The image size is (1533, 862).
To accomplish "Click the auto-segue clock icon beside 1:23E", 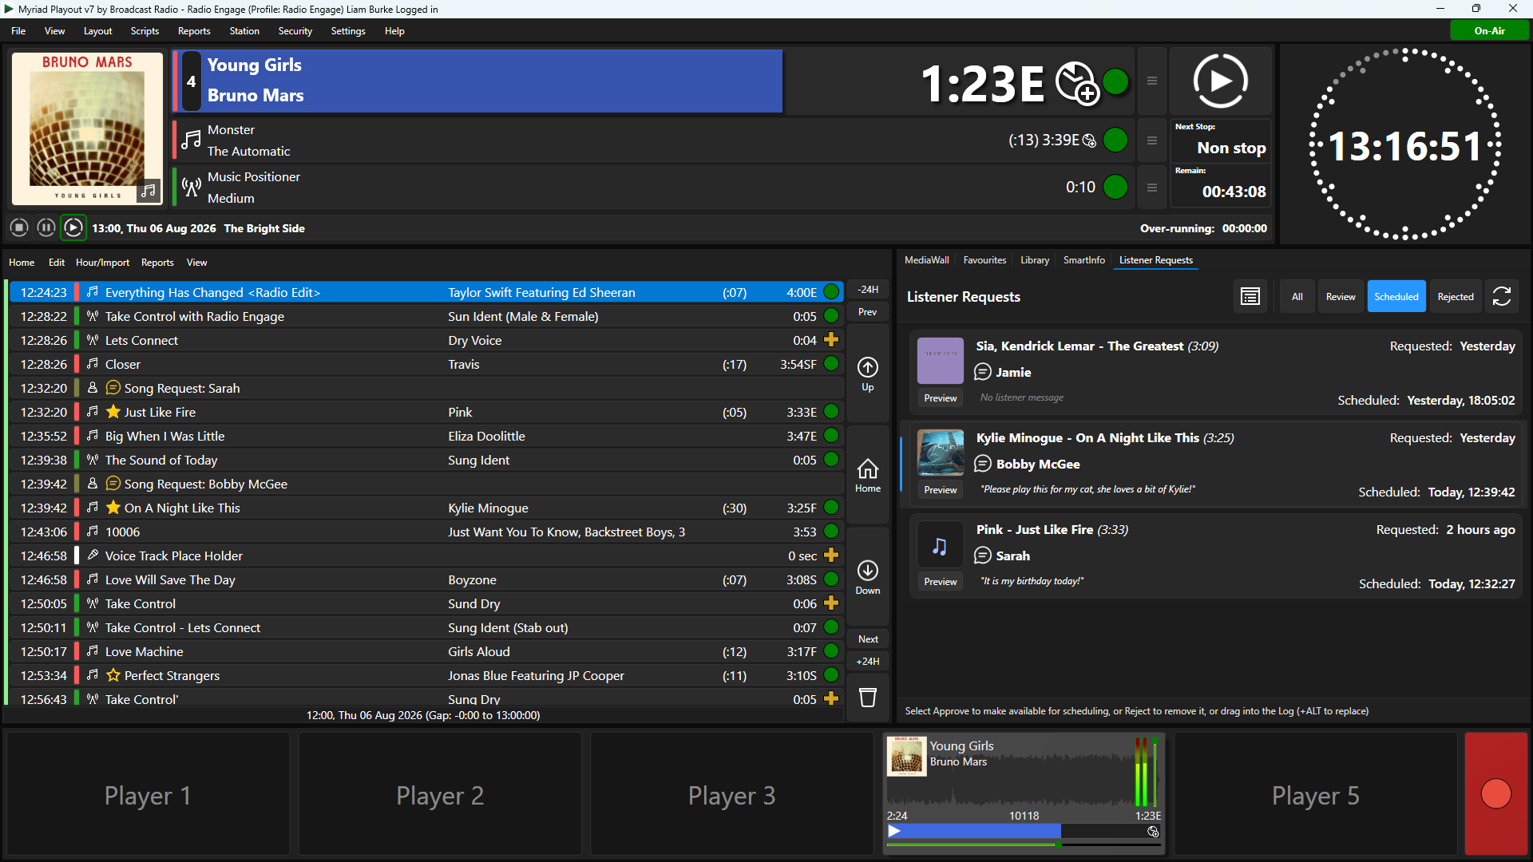I will [x=1077, y=83].
